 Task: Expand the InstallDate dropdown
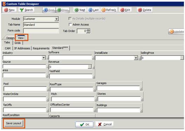point(136,58)
